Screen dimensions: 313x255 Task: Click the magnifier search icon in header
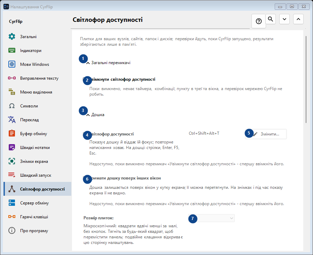[x=271, y=19]
